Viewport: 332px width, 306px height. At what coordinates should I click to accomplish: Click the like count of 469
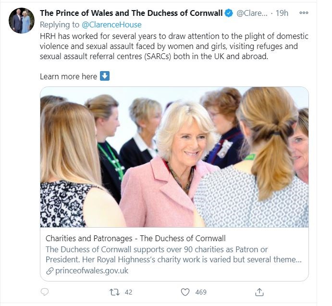201,292
